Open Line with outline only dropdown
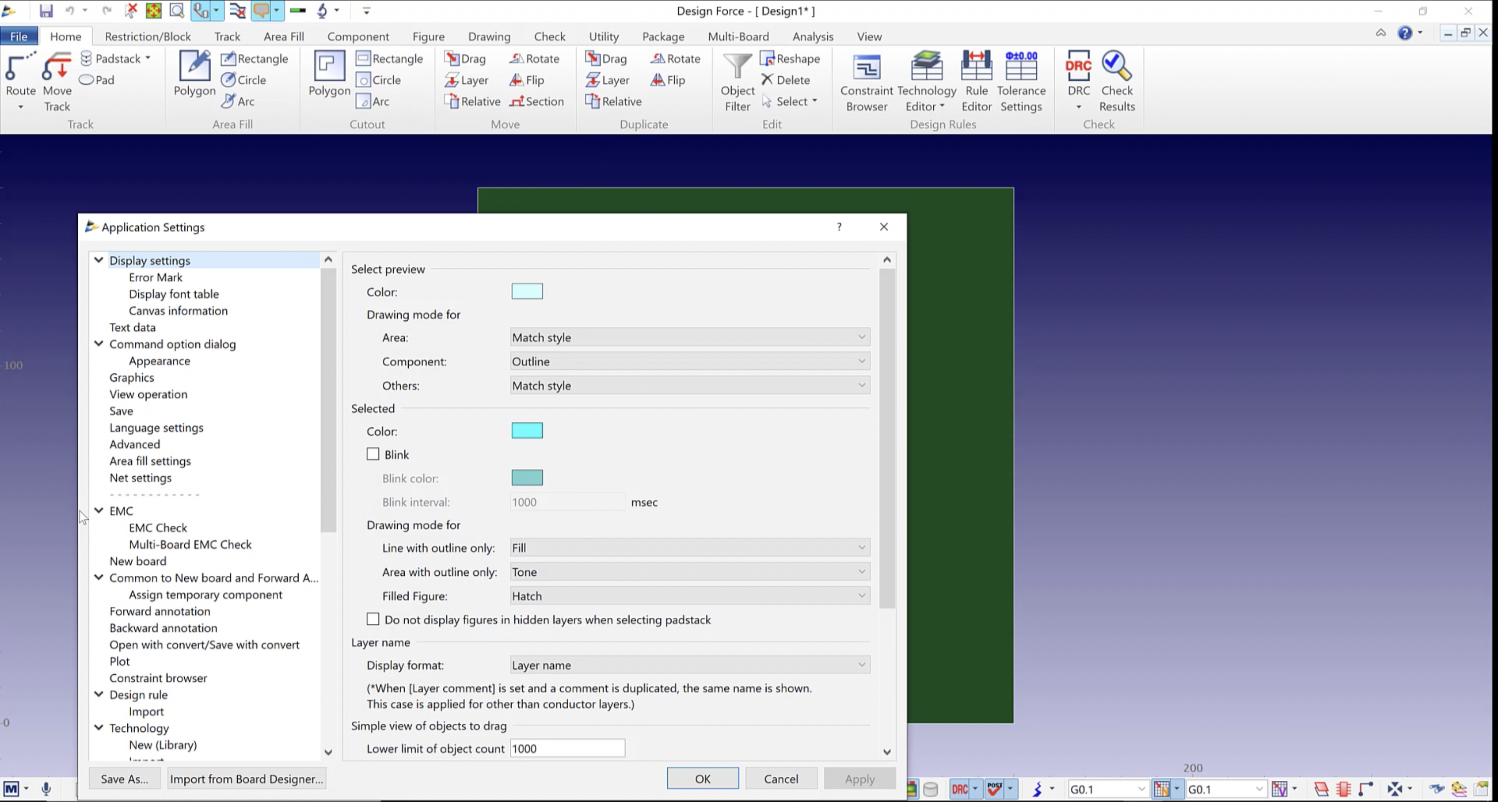The height and width of the screenshot is (802, 1498). coord(690,548)
